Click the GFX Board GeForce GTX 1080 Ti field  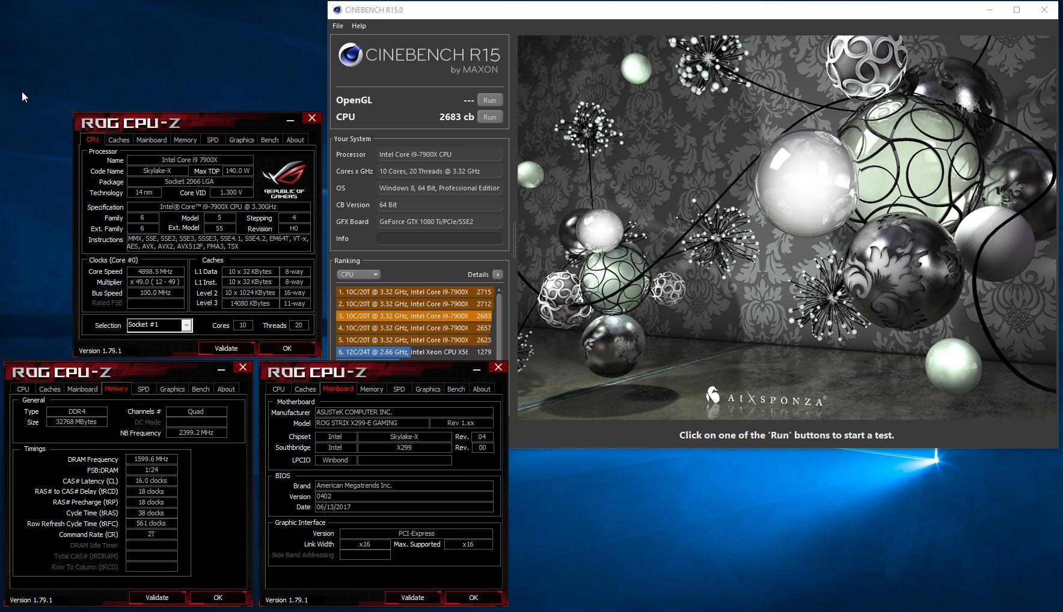click(440, 222)
